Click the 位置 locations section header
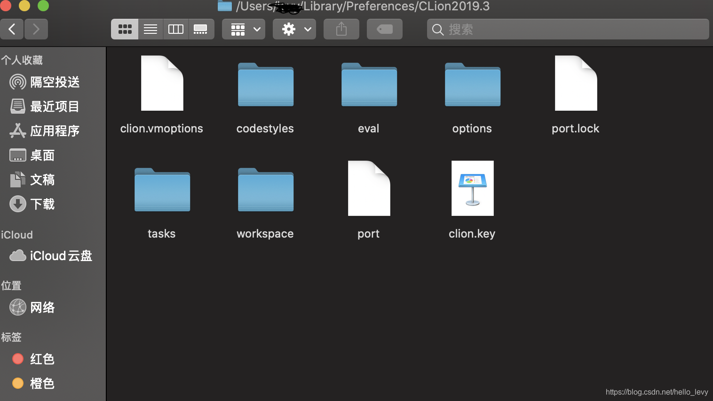 [x=11, y=285]
